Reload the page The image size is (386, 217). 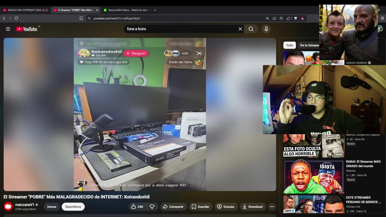point(16,18)
